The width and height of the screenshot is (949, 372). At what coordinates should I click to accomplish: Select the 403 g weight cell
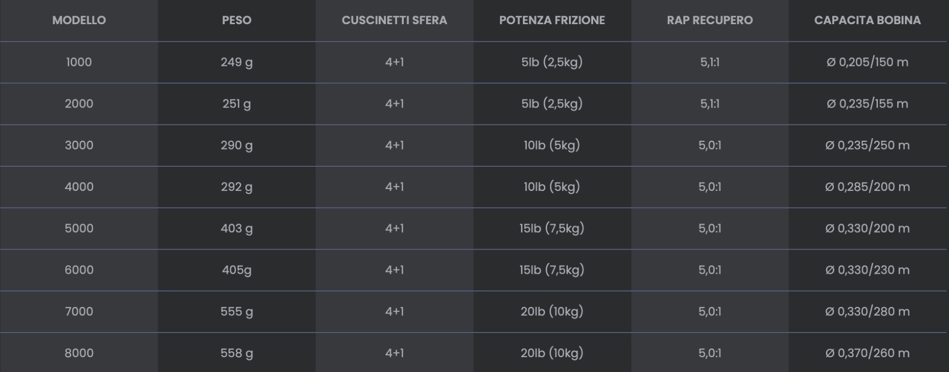pyautogui.click(x=237, y=228)
